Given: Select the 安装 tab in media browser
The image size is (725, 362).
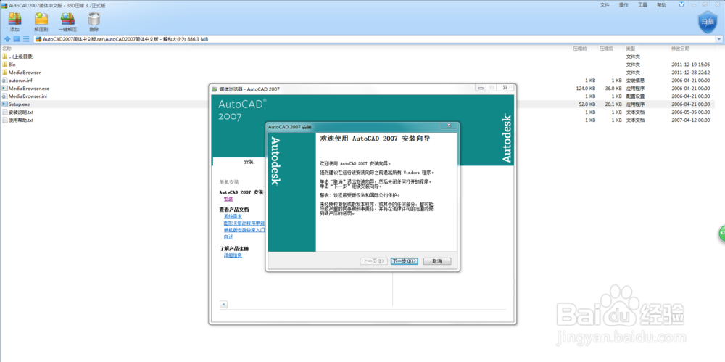Looking at the screenshot, I should coord(249,162).
